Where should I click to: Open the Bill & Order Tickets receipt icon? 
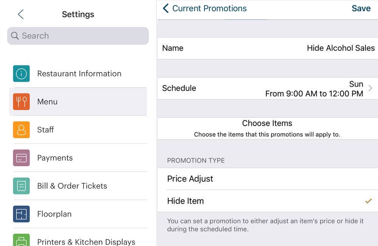pyautogui.click(x=21, y=186)
